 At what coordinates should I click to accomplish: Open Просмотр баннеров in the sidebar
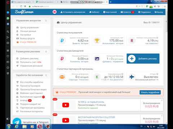tap(30, 86)
